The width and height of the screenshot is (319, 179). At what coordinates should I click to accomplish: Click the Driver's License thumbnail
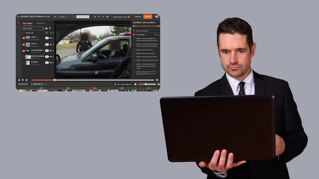[x=28, y=57]
